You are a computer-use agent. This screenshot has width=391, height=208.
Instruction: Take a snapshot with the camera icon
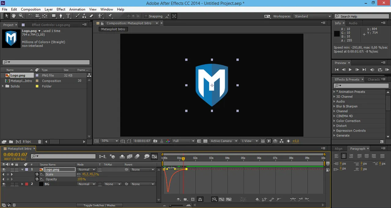(x=155, y=141)
